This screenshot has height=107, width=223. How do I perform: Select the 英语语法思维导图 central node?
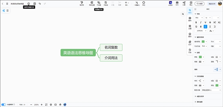[78, 53]
